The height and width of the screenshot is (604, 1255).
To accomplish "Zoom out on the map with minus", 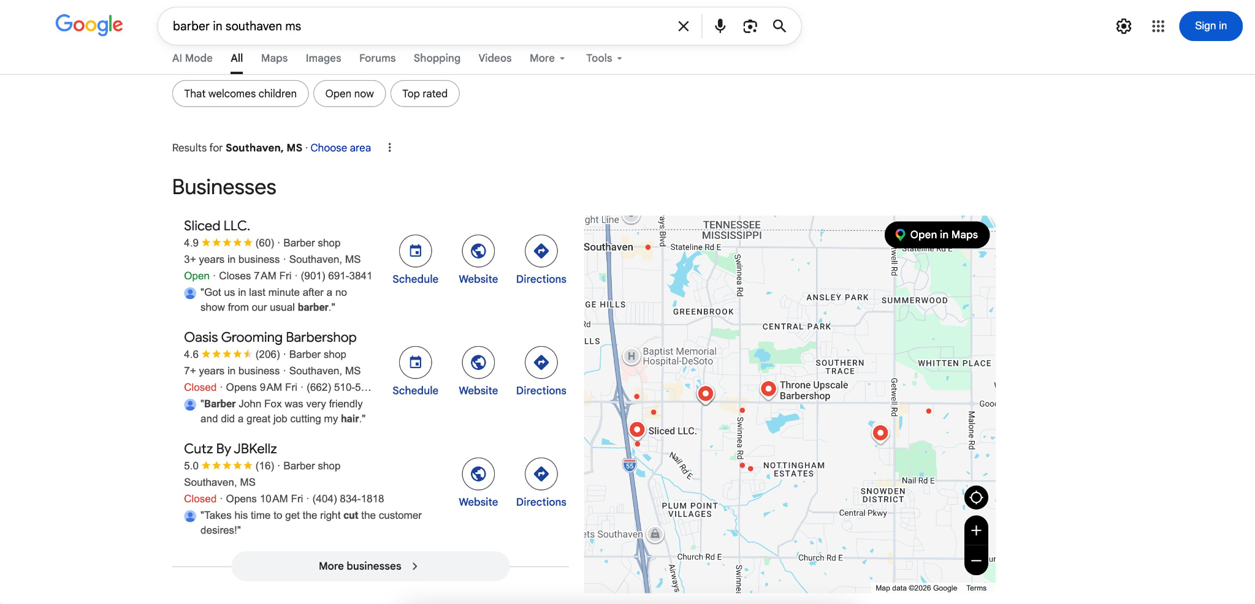I will coord(976,560).
